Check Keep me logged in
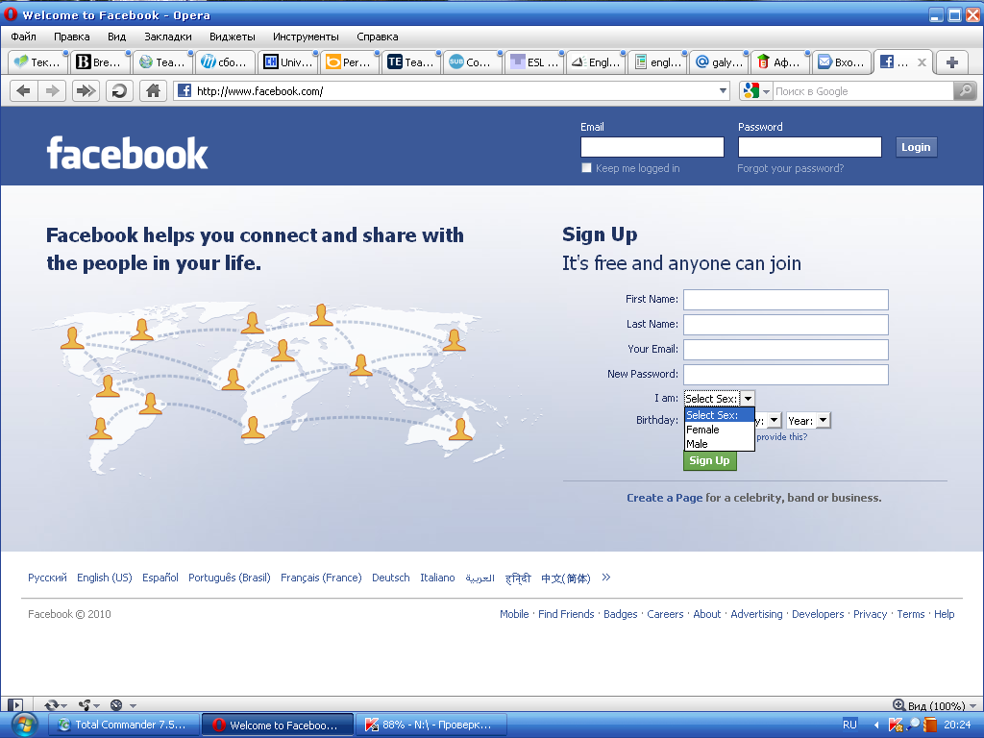Viewport: 984px width, 738px height. point(586,167)
